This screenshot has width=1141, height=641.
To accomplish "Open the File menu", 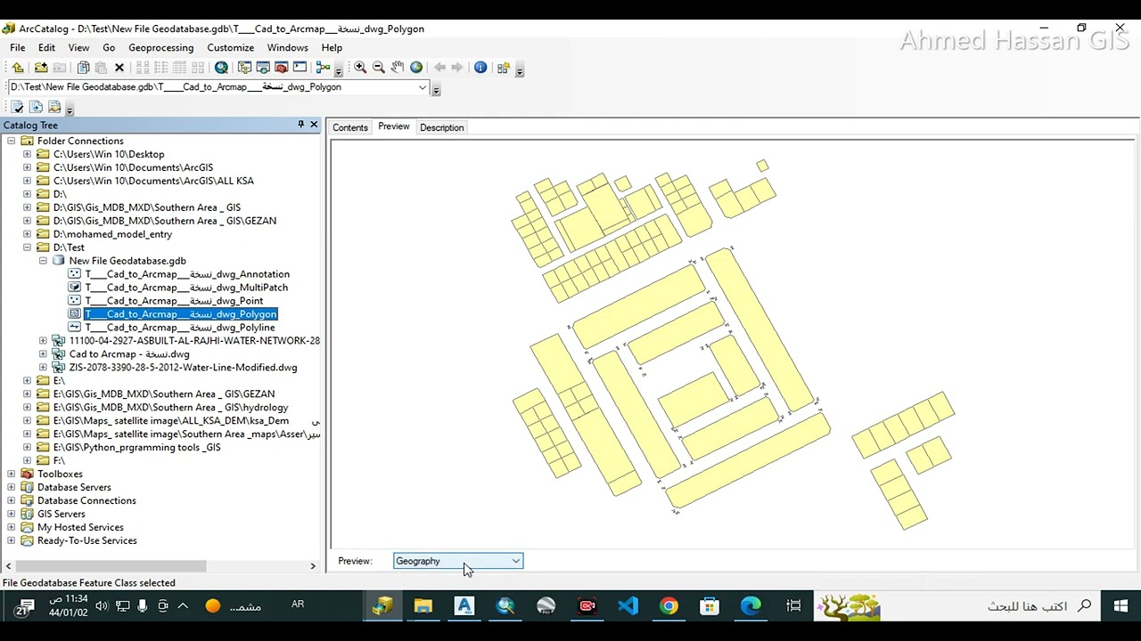I will coord(18,47).
